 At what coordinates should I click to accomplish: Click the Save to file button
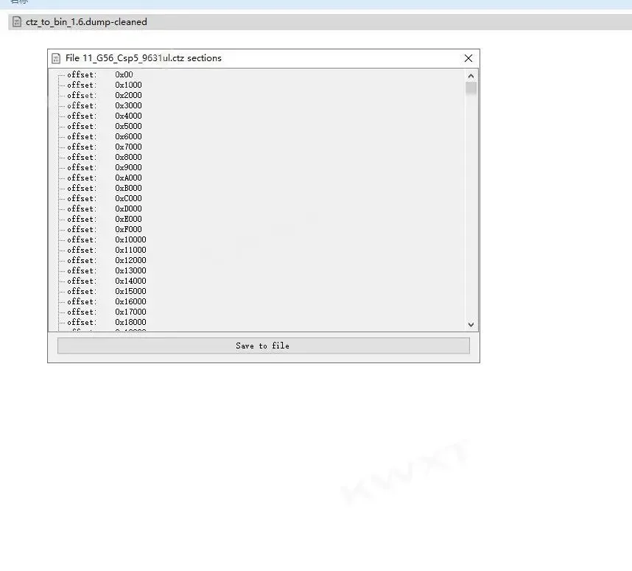pos(264,346)
